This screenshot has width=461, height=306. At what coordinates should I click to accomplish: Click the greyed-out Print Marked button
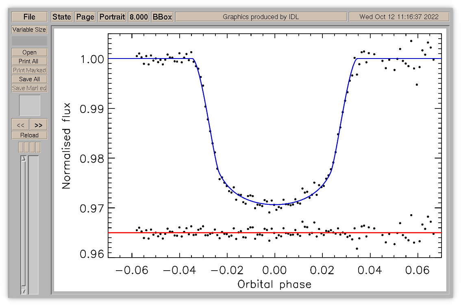click(29, 70)
